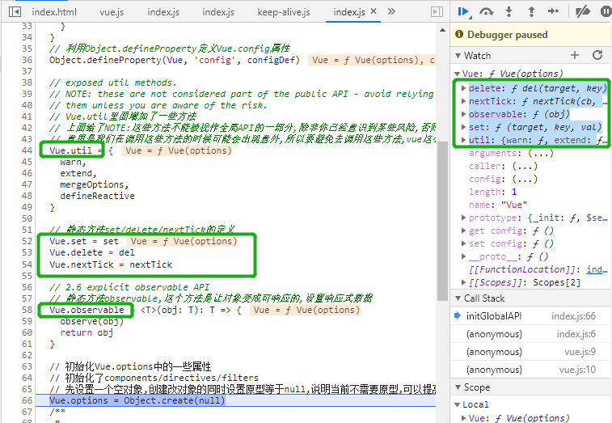The height and width of the screenshot is (423, 612).
Task: Click 'return obj' on line 60
Action: pos(87,332)
